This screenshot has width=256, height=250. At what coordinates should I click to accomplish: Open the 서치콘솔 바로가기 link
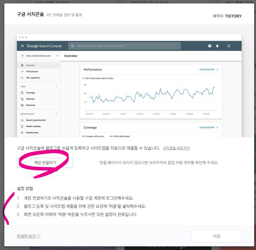[176, 148]
